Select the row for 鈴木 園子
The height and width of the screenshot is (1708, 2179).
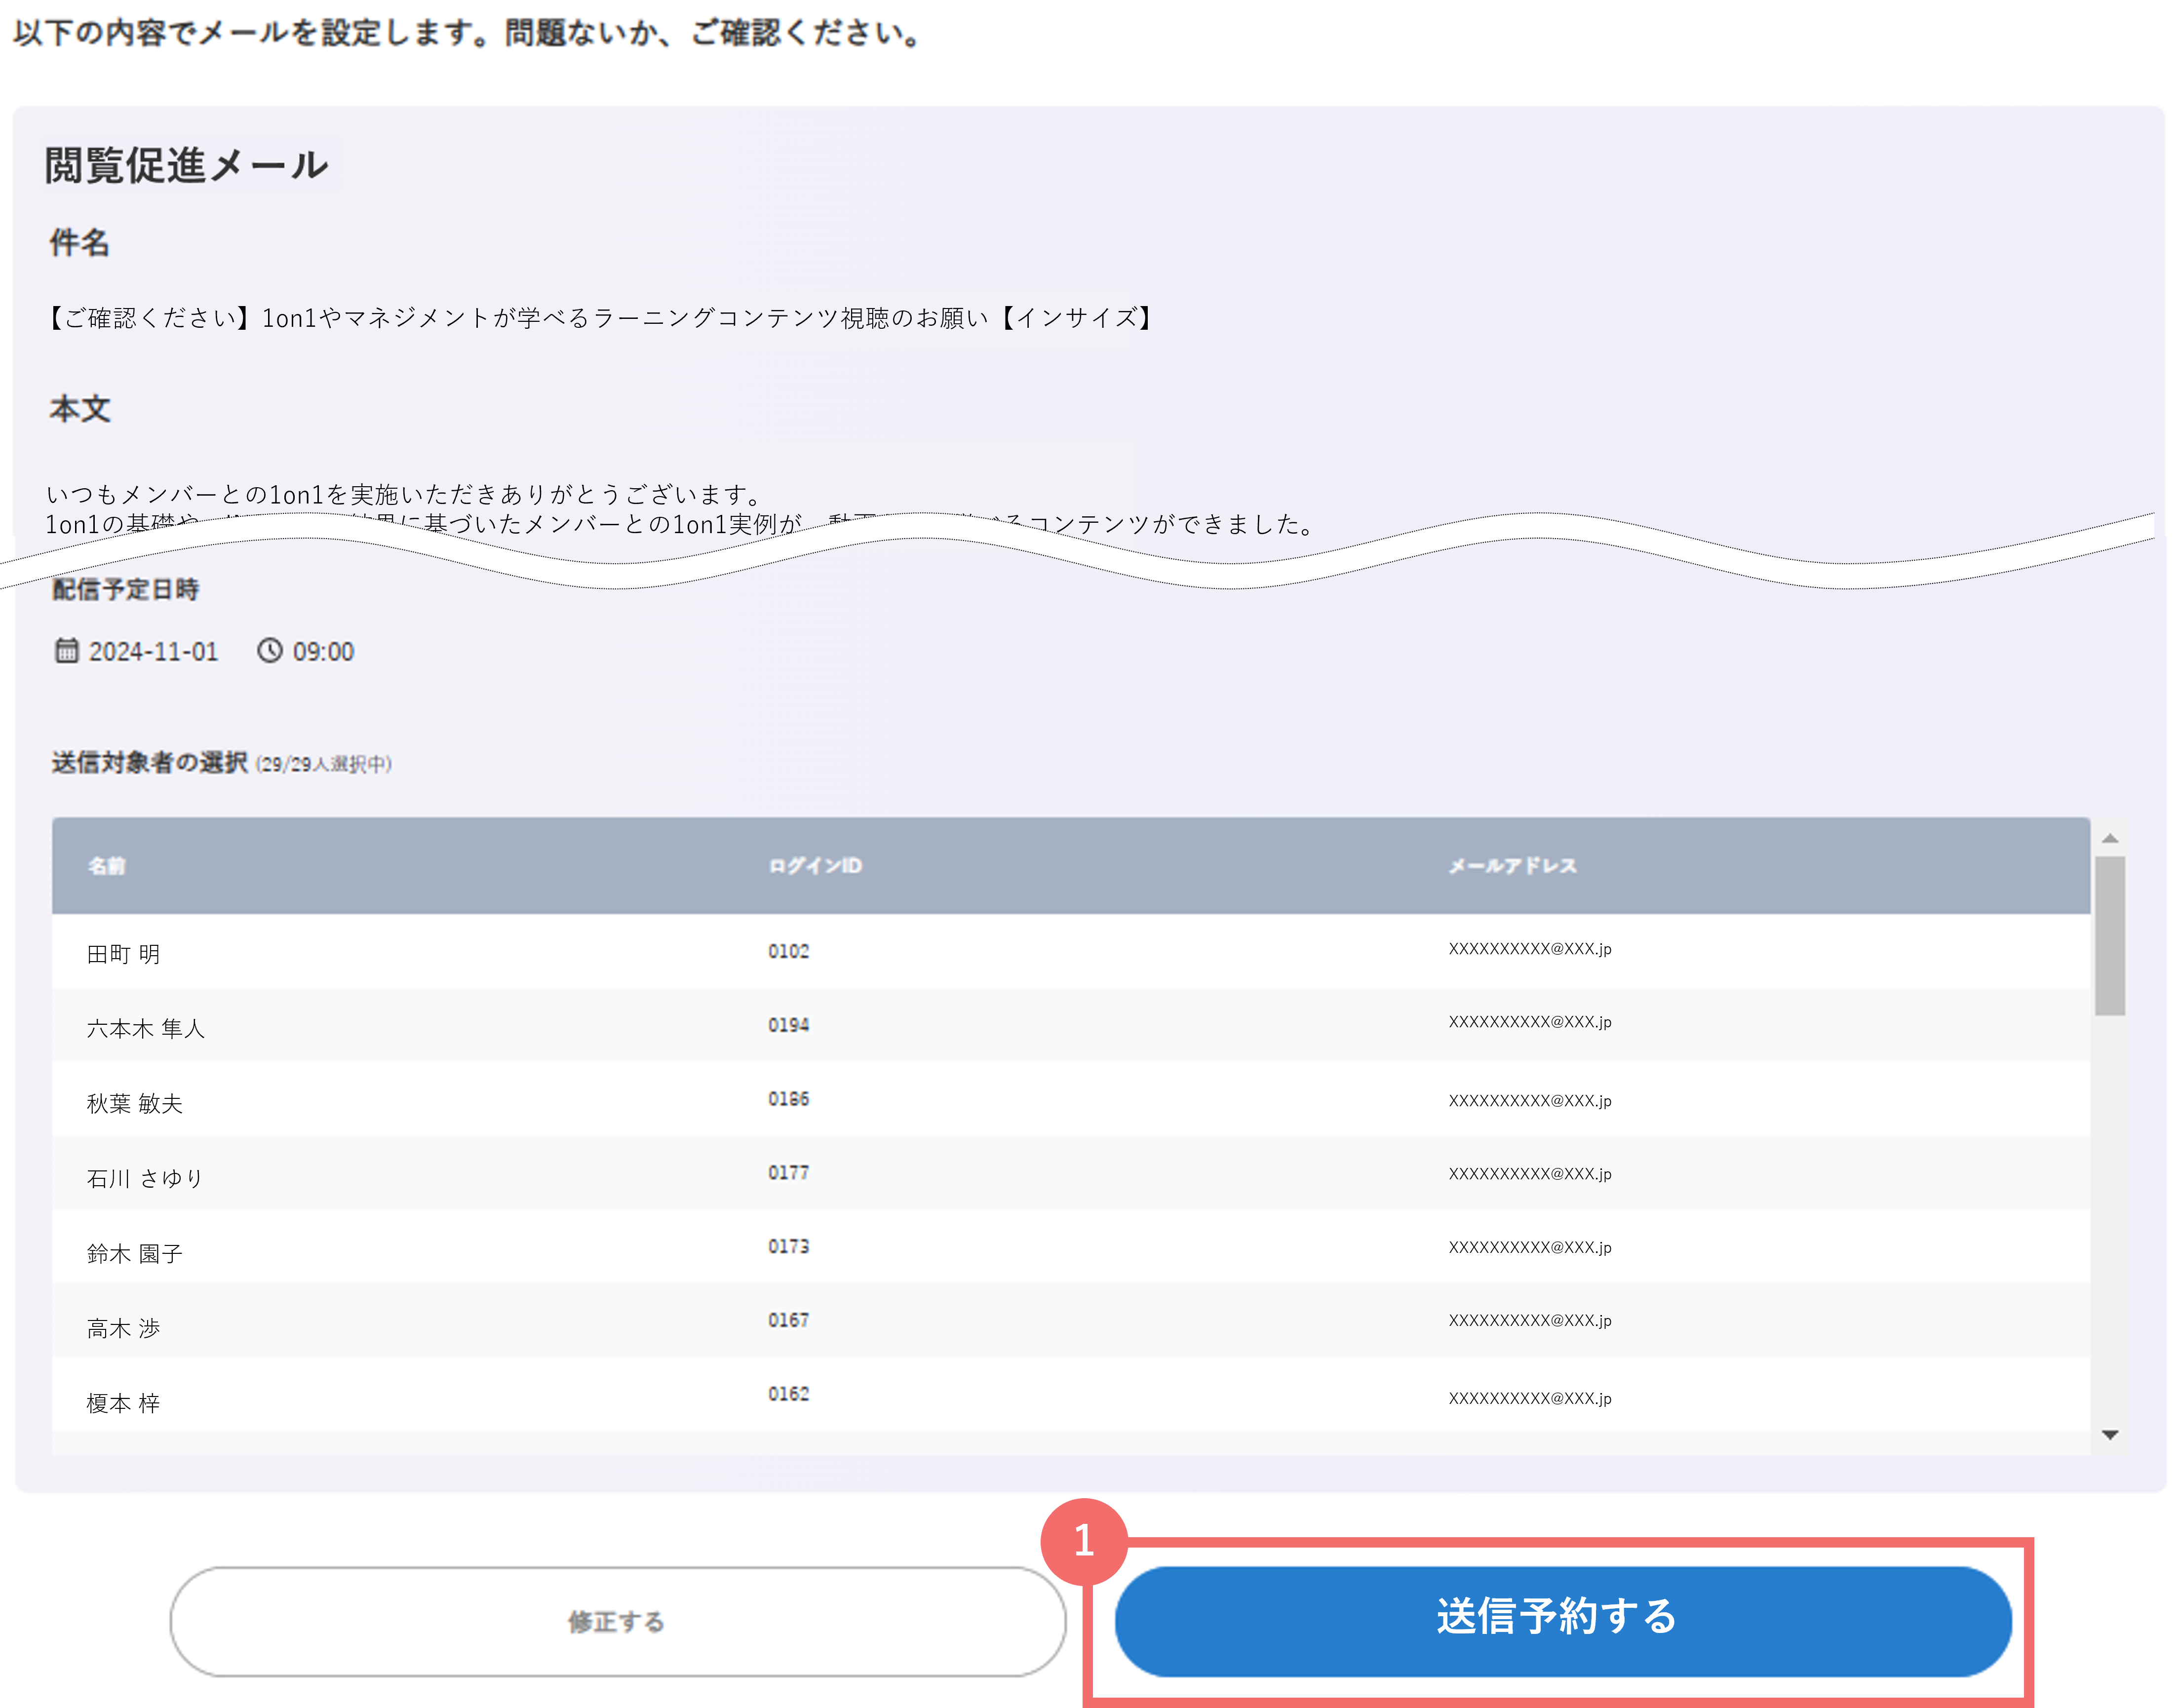pyautogui.click(x=1071, y=1247)
